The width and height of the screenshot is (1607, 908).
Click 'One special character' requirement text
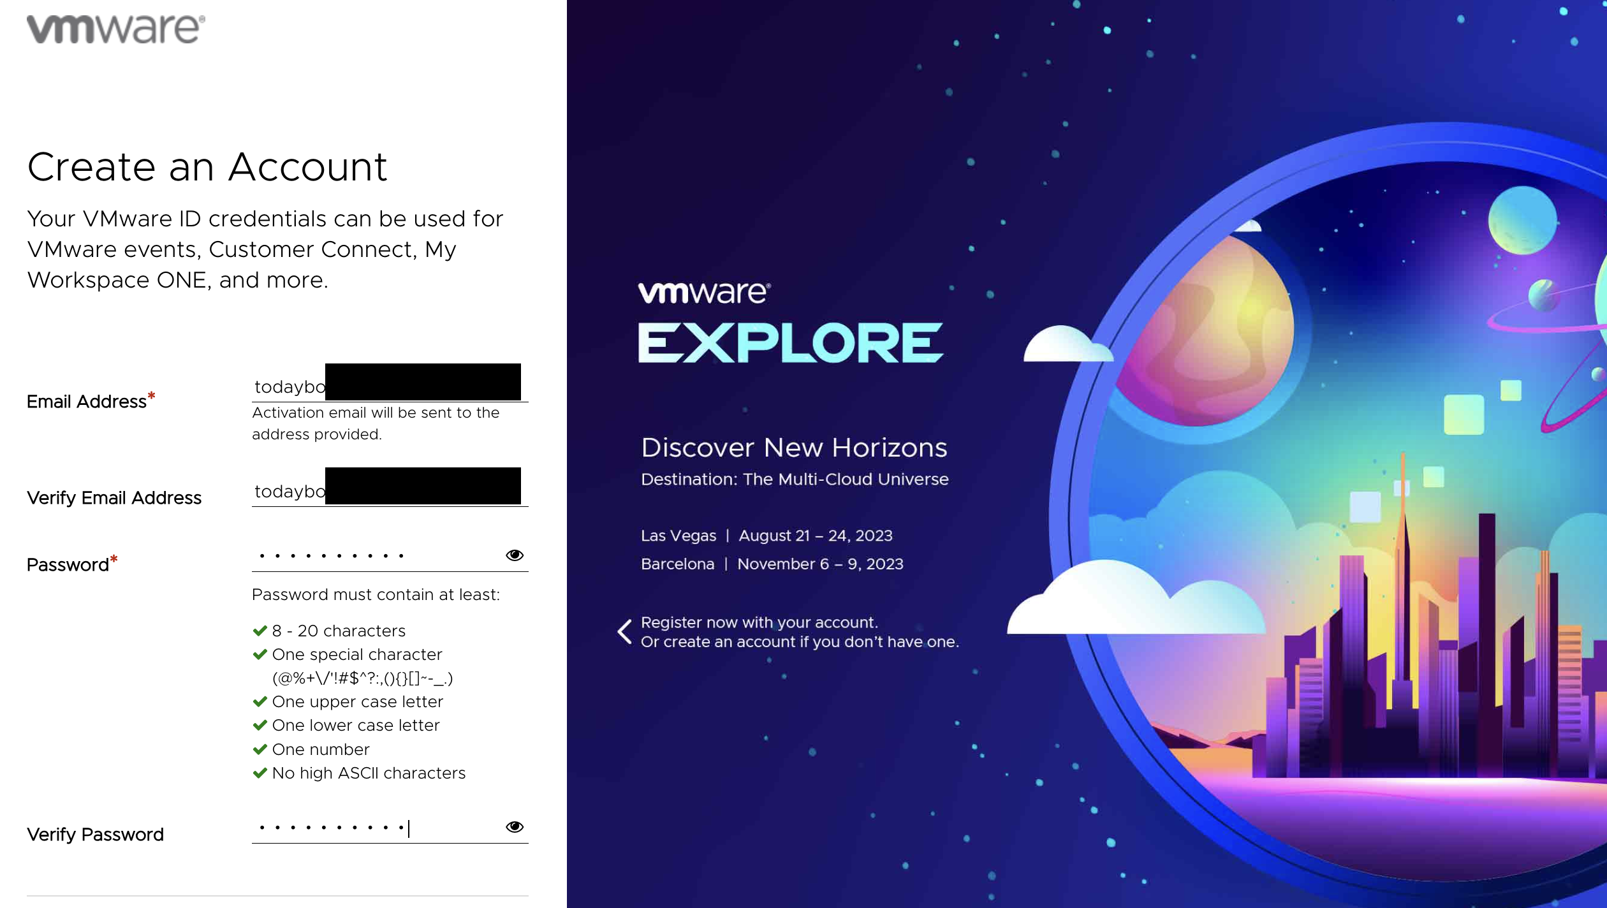[x=357, y=654]
